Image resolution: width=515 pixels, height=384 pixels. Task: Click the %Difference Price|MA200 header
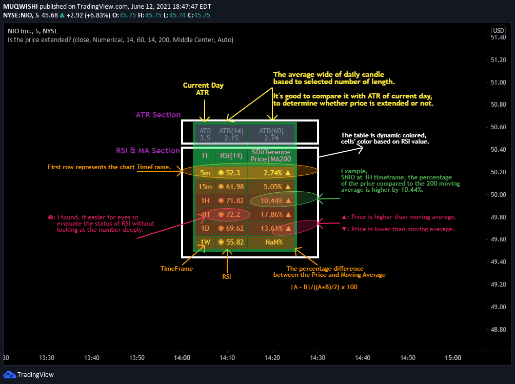pyautogui.click(x=271, y=155)
